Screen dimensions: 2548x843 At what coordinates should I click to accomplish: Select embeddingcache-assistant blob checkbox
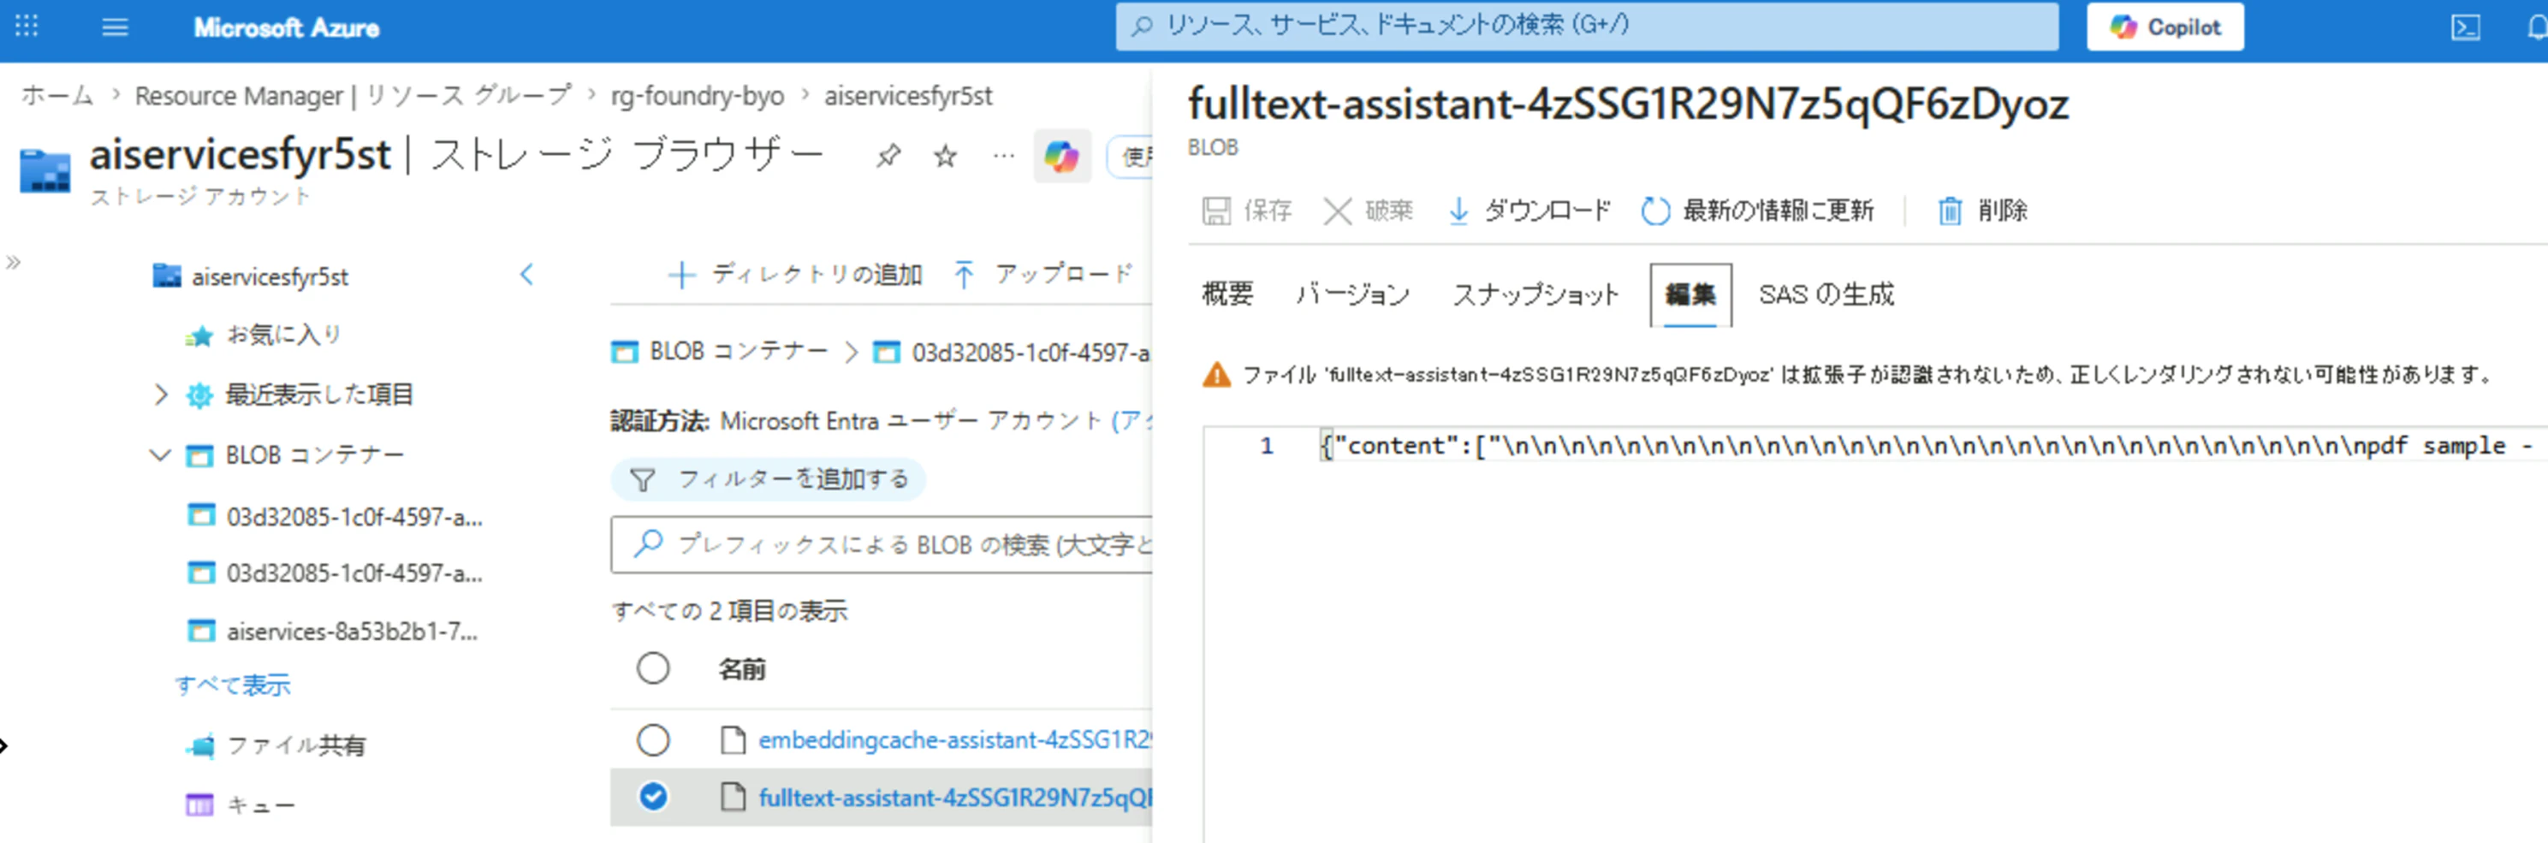(x=653, y=740)
